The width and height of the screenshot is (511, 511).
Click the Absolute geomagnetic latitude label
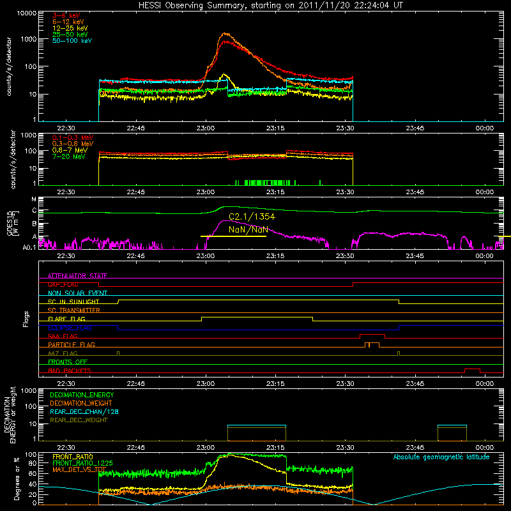(441, 457)
